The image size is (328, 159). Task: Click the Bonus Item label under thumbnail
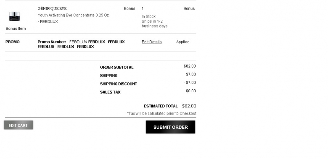tap(16, 29)
